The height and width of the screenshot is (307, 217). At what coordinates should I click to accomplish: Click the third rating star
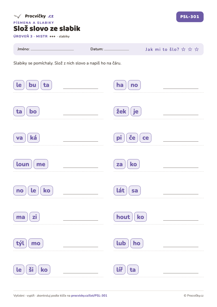coord(197,49)
